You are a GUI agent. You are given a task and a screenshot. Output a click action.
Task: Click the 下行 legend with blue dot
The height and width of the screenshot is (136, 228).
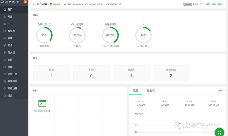point(165,101)
